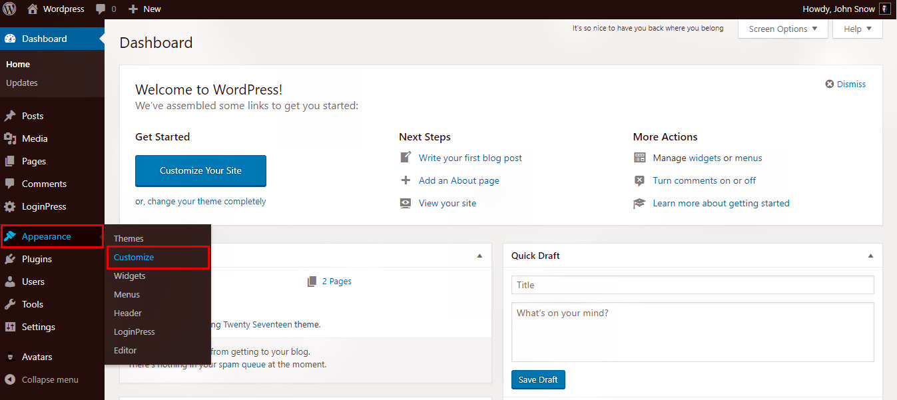Open the John Snow avatar
Screen dimensions: 897x400
tap(884, 9)
